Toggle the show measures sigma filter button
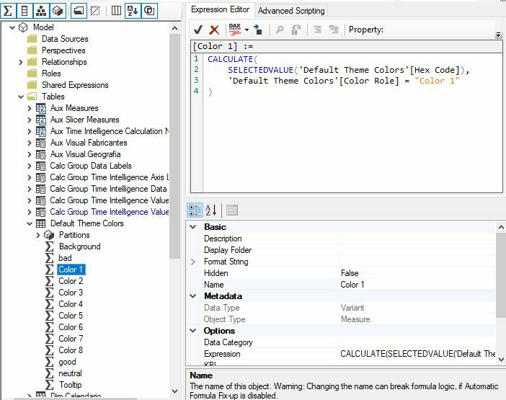The height and width of the screenshot is (400, 506). [x=9, y=11]
